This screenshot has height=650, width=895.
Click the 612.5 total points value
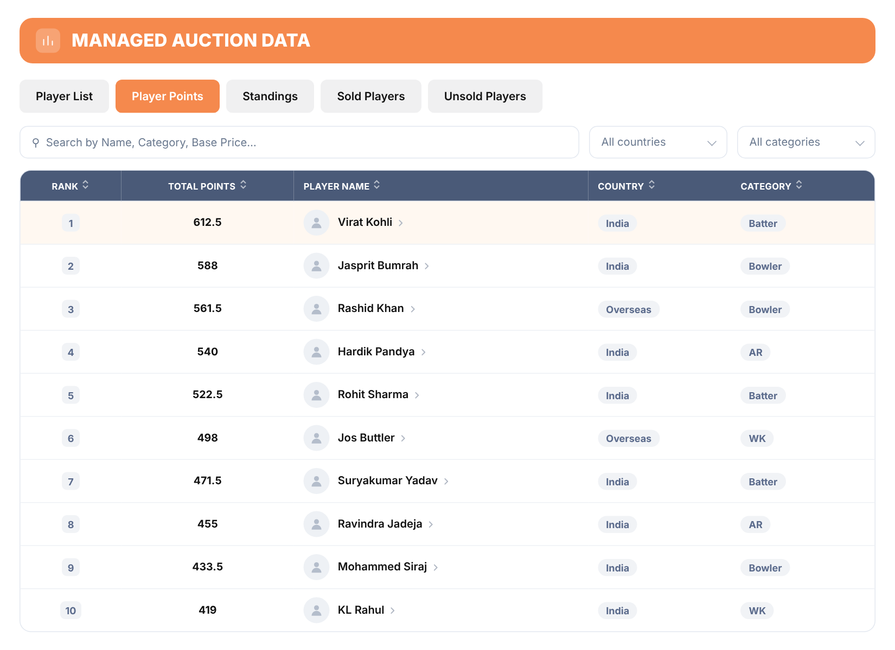pyautogui.click(x=207, y=222)
